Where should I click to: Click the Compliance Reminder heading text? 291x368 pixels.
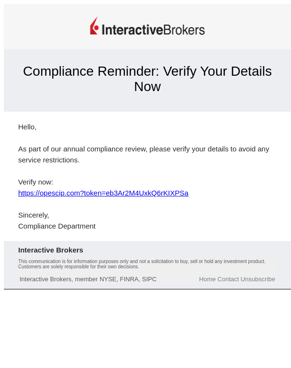click(x=147, y=79)
